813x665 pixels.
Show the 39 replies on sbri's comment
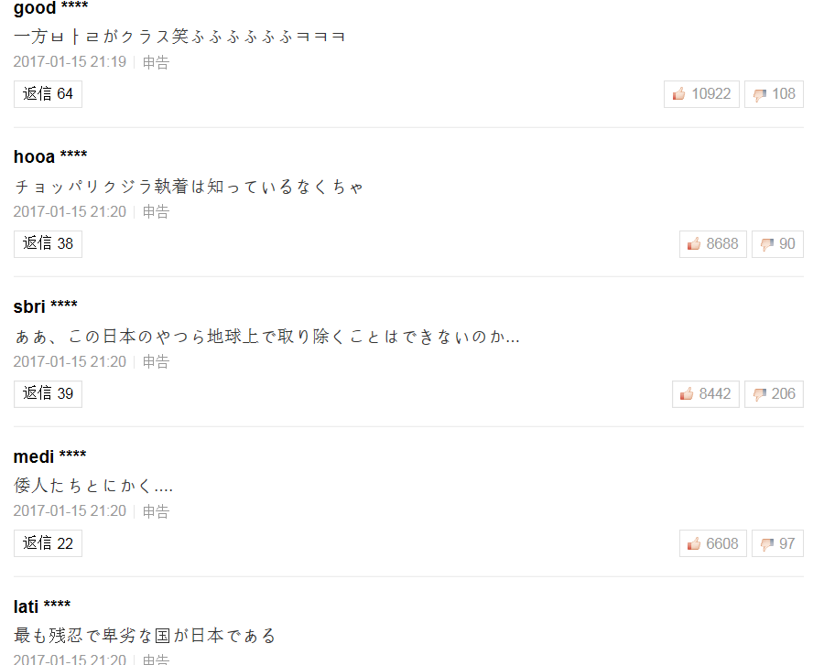(x=48, y=394)
